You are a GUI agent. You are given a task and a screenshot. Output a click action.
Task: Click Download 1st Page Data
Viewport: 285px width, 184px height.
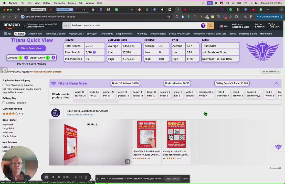217,59
